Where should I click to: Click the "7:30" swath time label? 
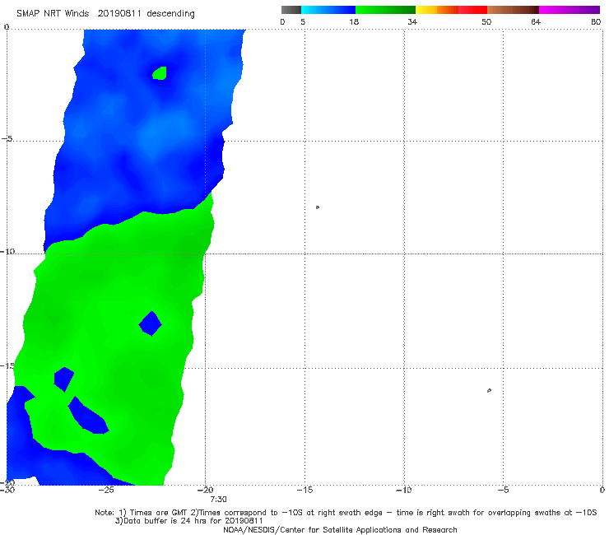click(218, 500)
